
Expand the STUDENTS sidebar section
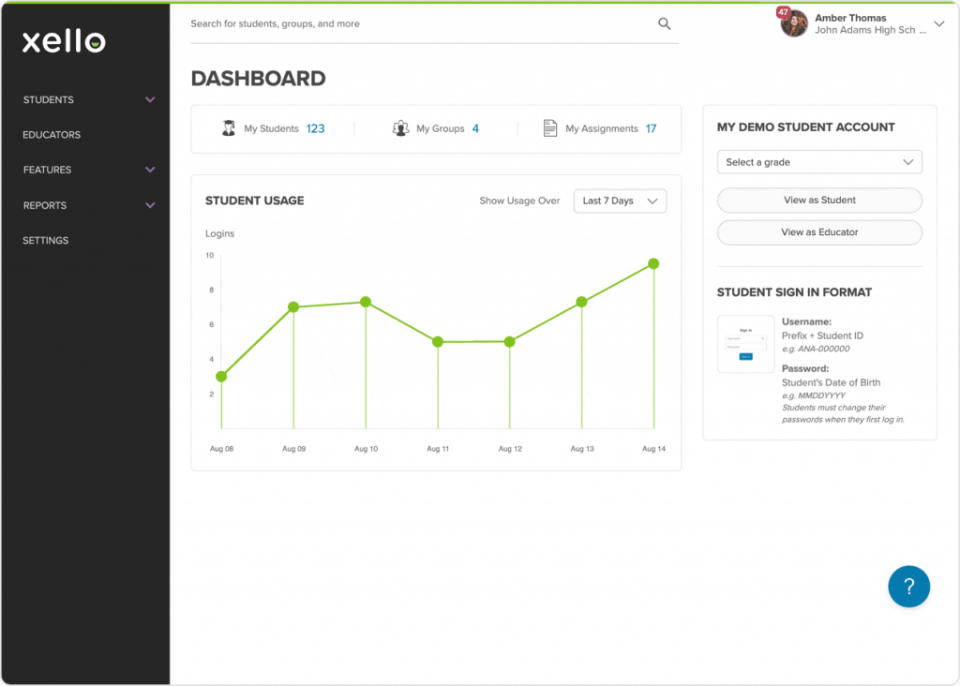coord(85,99)
